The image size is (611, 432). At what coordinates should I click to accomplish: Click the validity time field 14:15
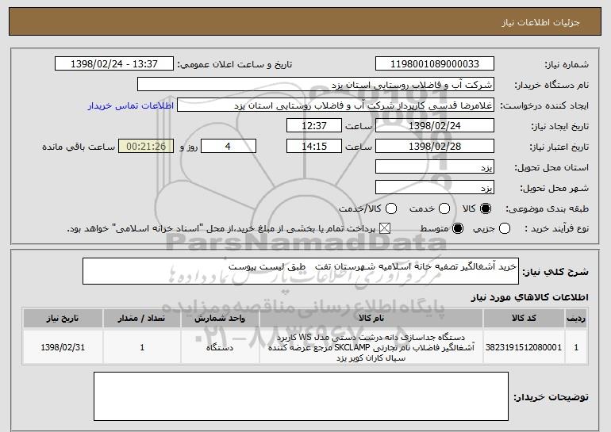(x=314, y=147)
